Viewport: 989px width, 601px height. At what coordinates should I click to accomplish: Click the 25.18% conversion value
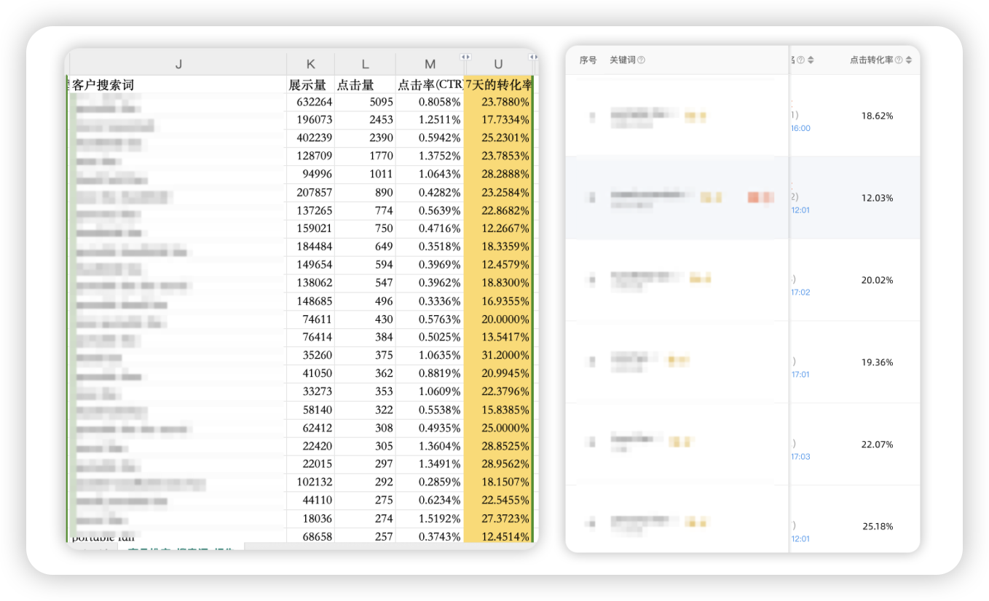point(878,526)
